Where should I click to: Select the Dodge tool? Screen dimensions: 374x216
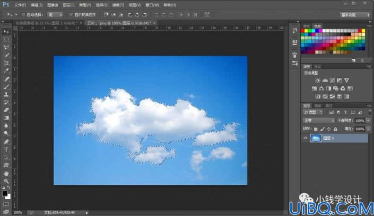[x=6, y=133]
